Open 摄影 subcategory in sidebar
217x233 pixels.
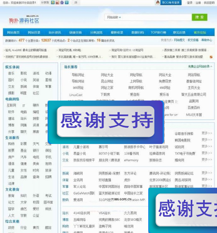11,93
